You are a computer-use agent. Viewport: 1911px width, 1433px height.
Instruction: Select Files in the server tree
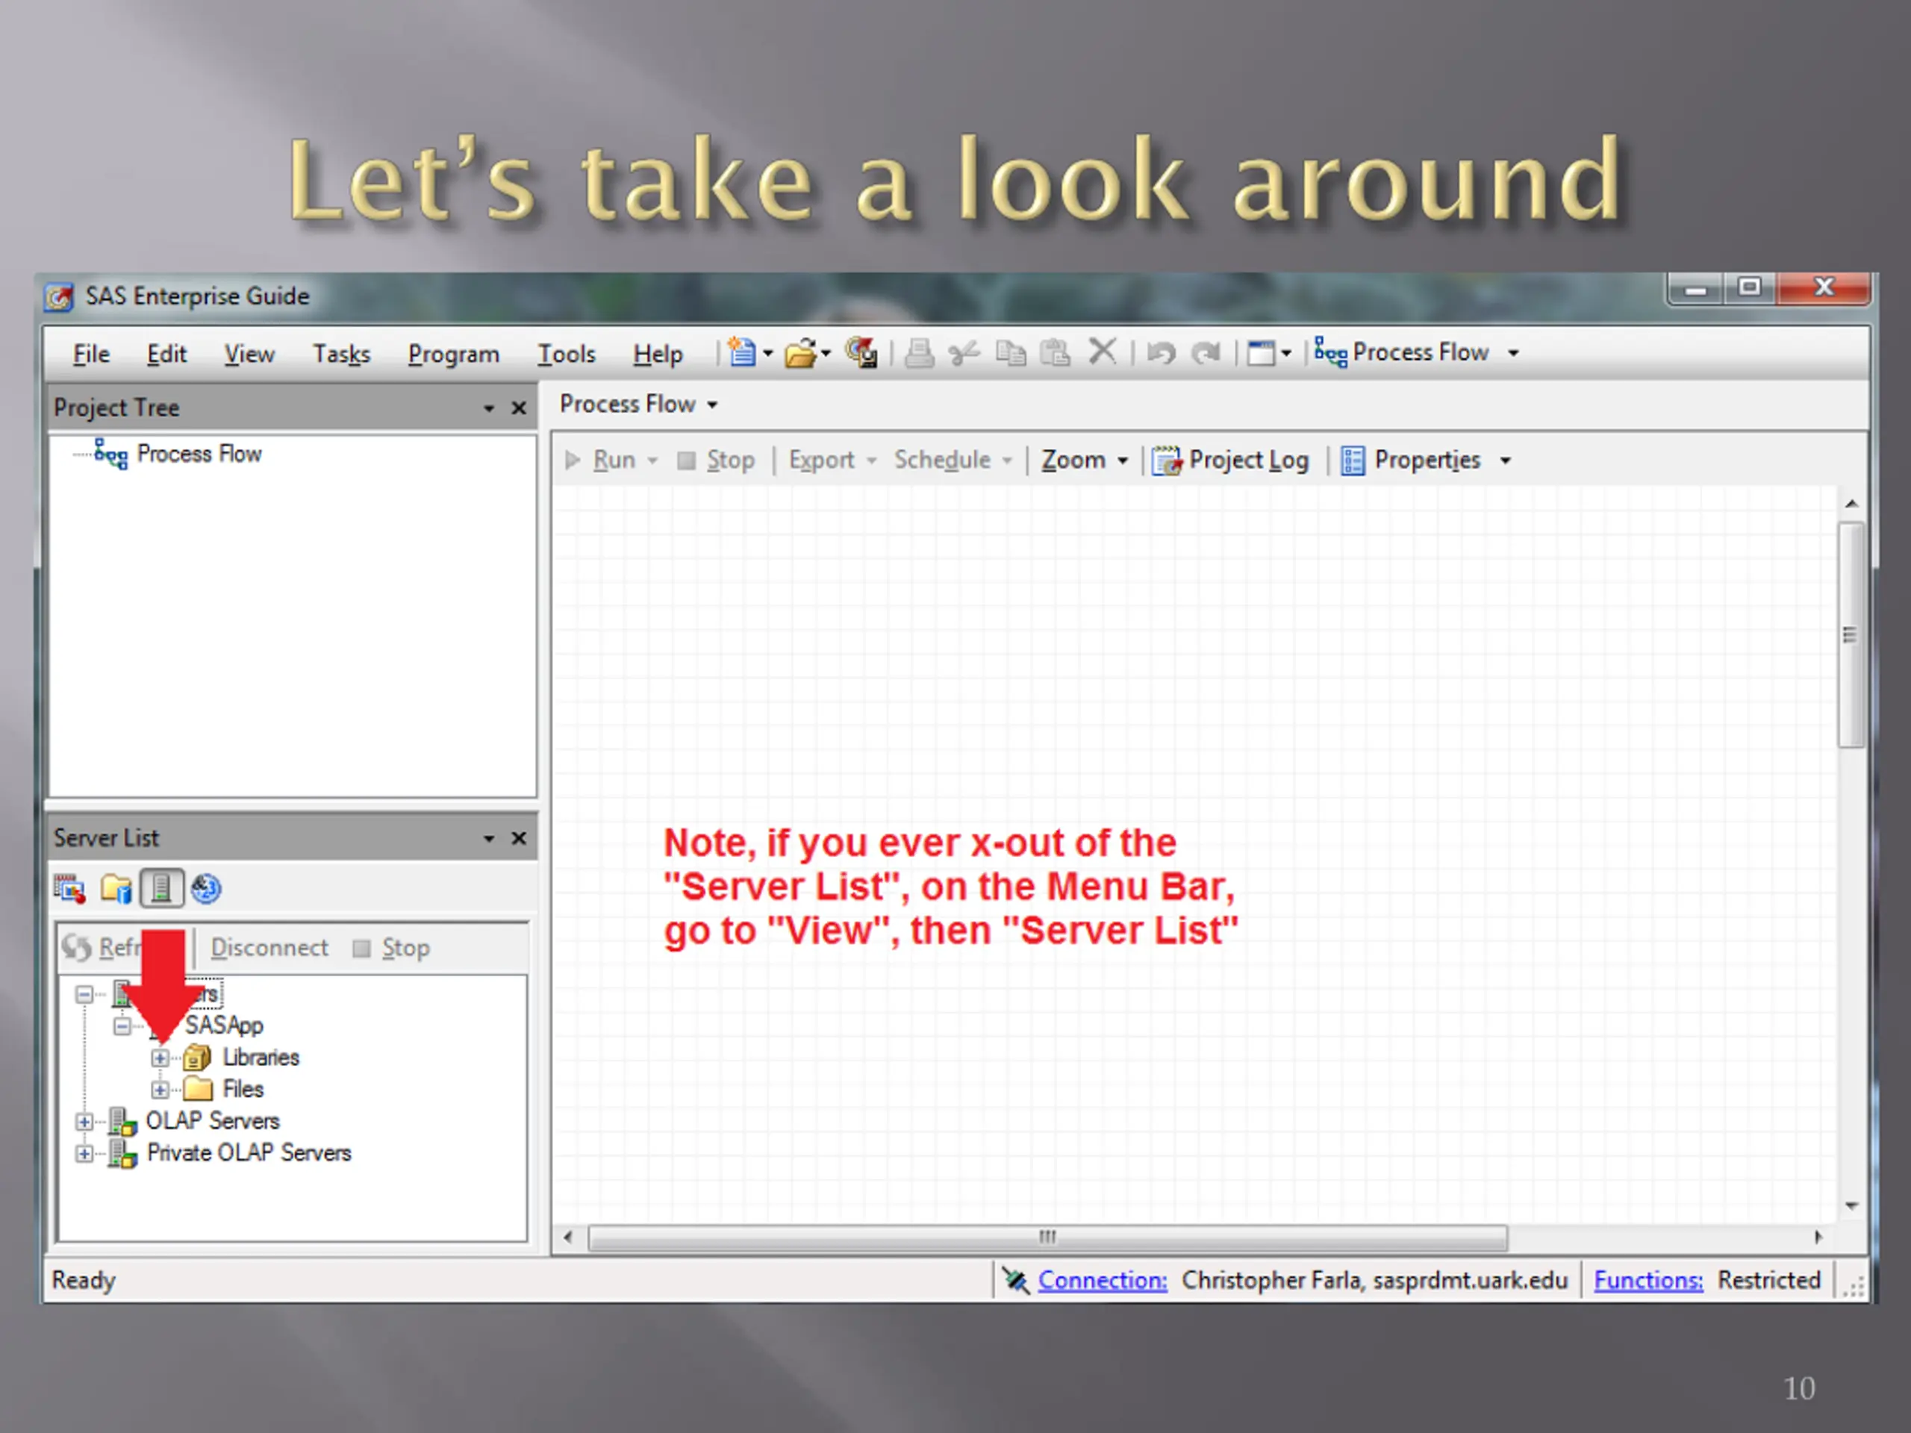click(x=243, y=1089)
